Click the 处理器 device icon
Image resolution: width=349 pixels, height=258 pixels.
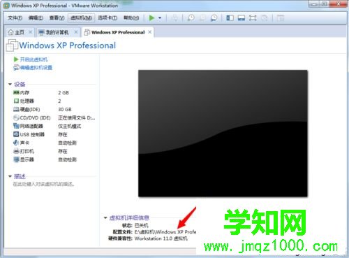tap(16, 101)
